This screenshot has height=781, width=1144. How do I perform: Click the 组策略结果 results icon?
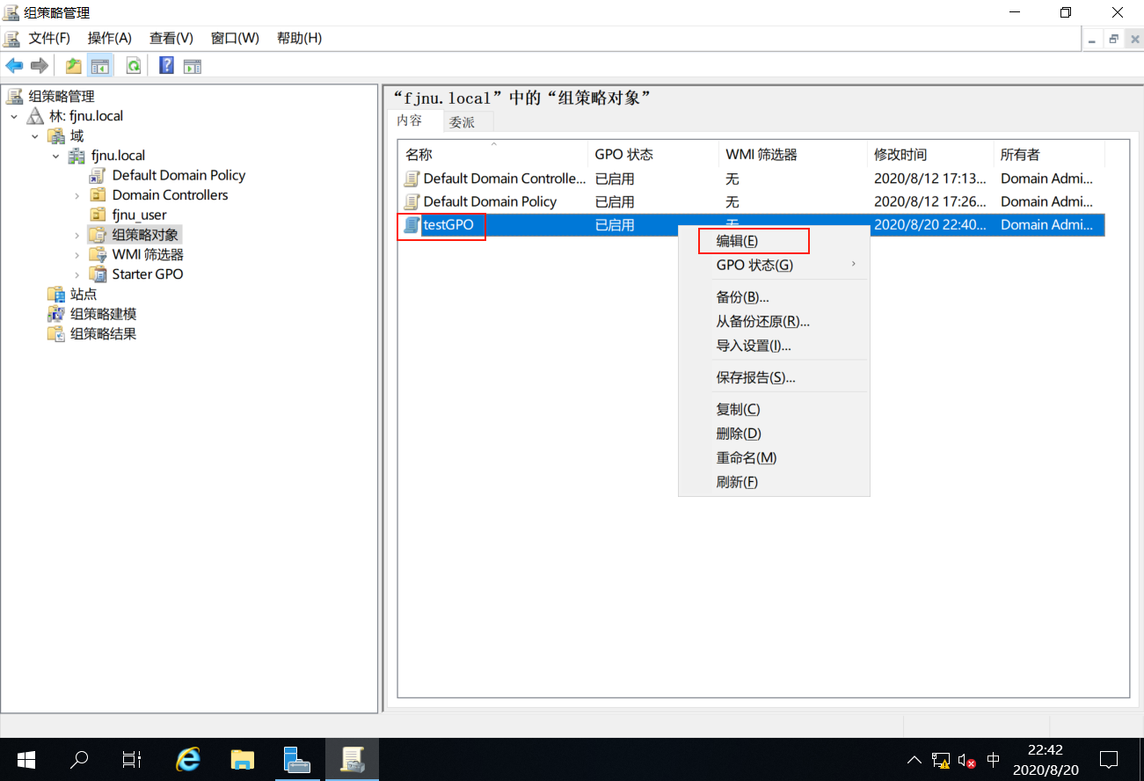click(56, 334)
